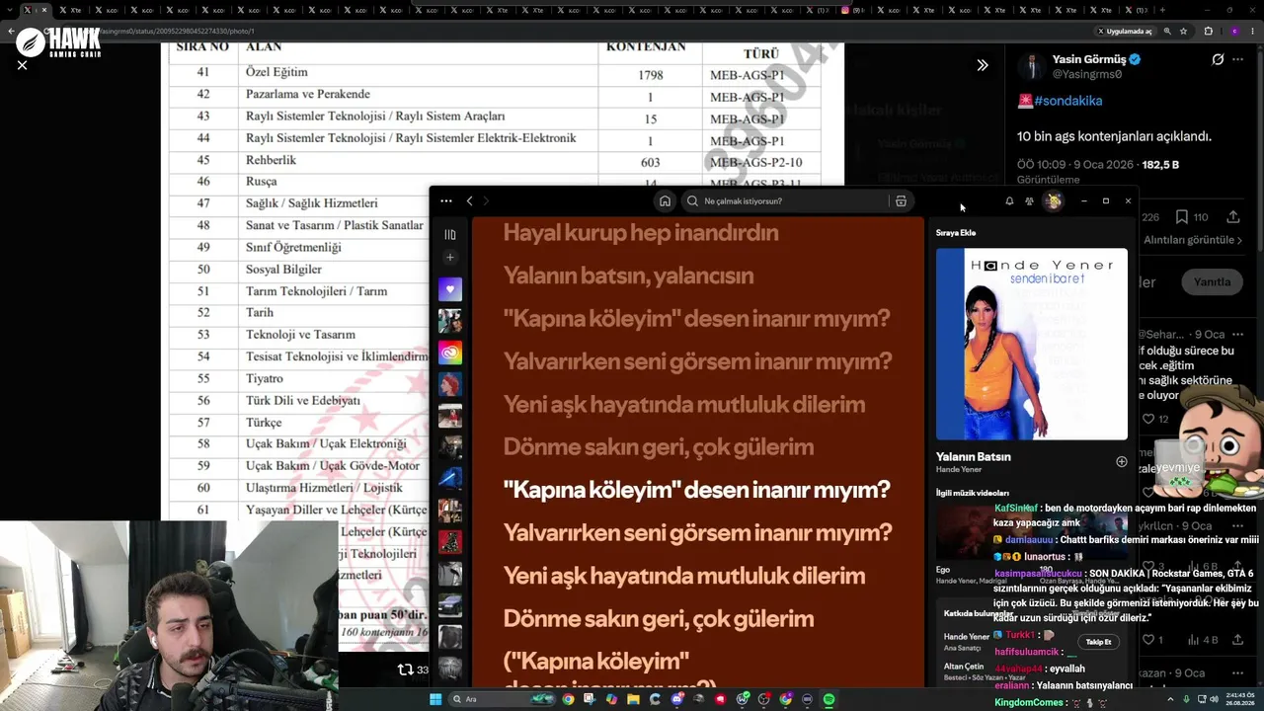This screenshot has width=1264, height=711.
Task: Select lyric line "Yalanın batsın, yalancısın"
Action: click(628, 276)
